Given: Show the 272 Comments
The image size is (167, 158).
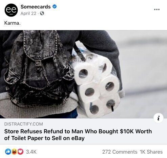Looking at the screenshot, I should [x=120, y=152].
